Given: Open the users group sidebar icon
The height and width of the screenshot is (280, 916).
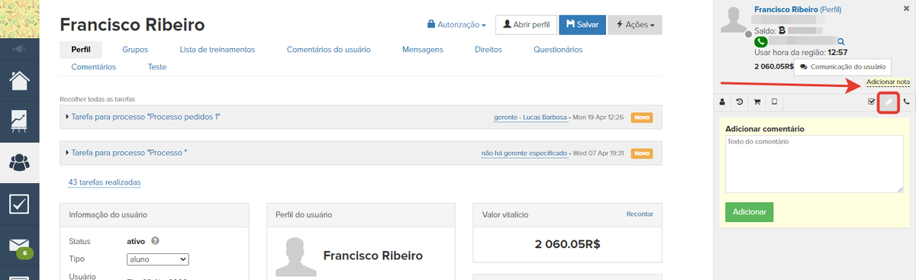Looking at the screenshot, I should point(20,162).
